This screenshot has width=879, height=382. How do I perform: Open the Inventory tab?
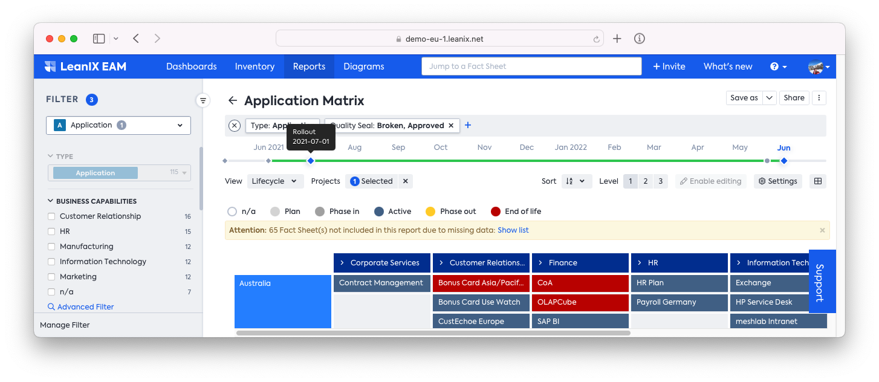[x=255, y=66]
